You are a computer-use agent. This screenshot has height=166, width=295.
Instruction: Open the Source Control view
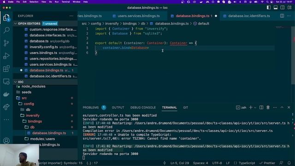pyautogui.click(x=6, y=43)
